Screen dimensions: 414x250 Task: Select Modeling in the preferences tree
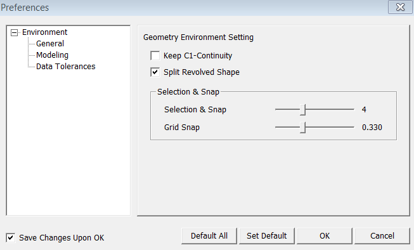point(52,55)
